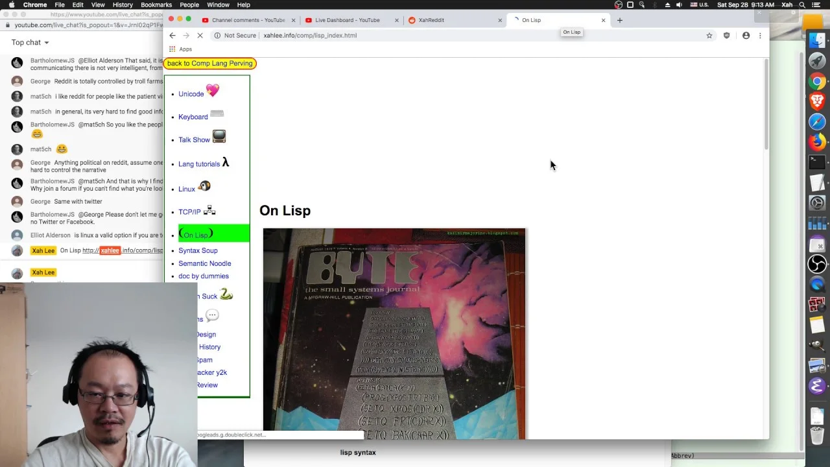Open the File menu
This screenshot has width=830, height=467.
point(60,5)
